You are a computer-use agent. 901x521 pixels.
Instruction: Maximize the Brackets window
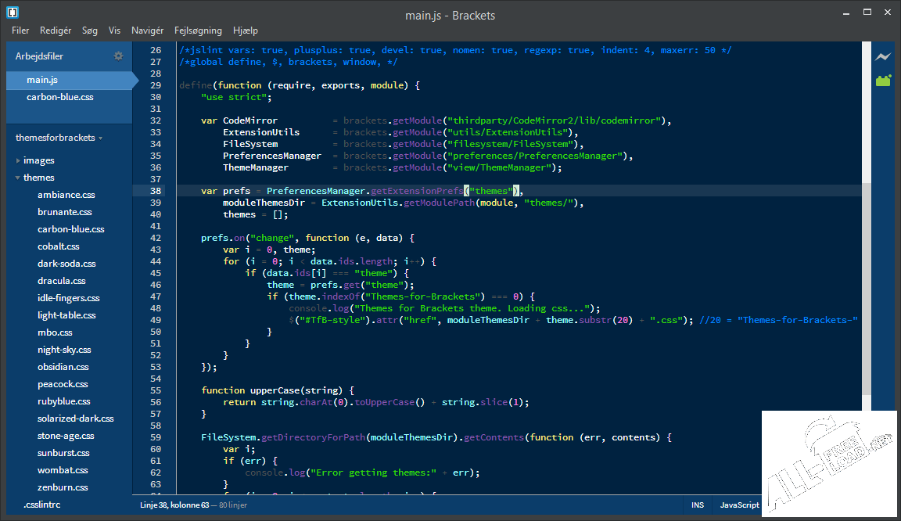(867, 13)
